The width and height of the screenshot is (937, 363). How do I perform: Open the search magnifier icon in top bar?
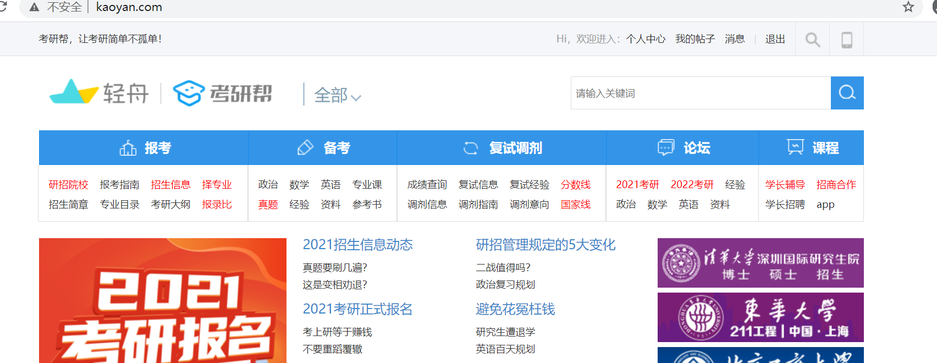point(813,40)
